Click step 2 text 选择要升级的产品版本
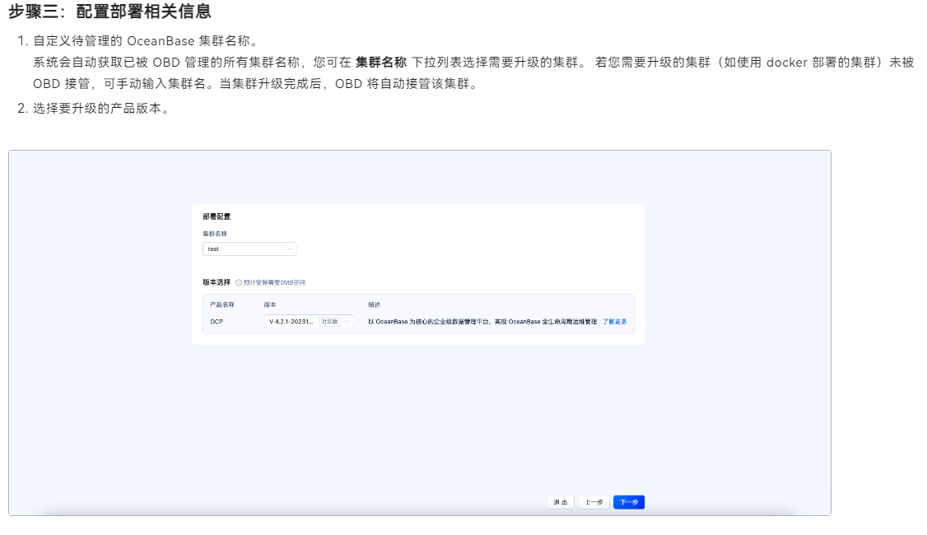Screen dimensions: 927x535 (101, 108)
